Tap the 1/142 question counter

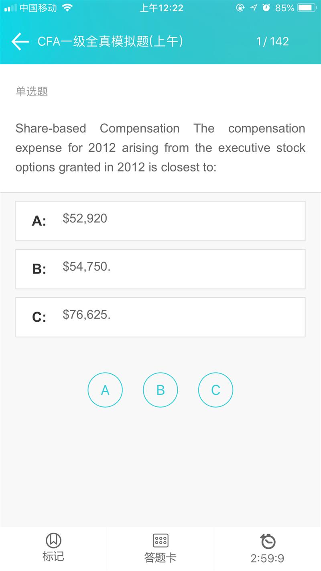[272, 41]
